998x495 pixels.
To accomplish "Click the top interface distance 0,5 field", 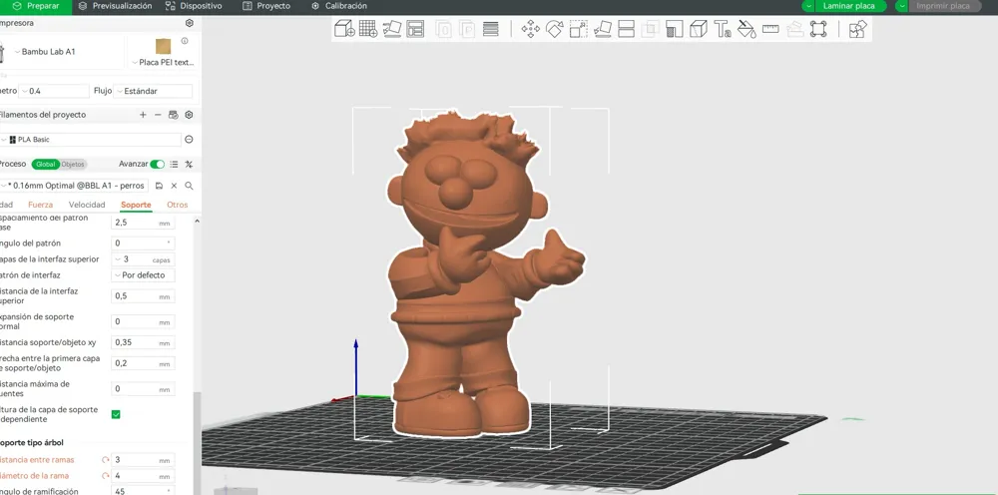I will tap(143, 296).
